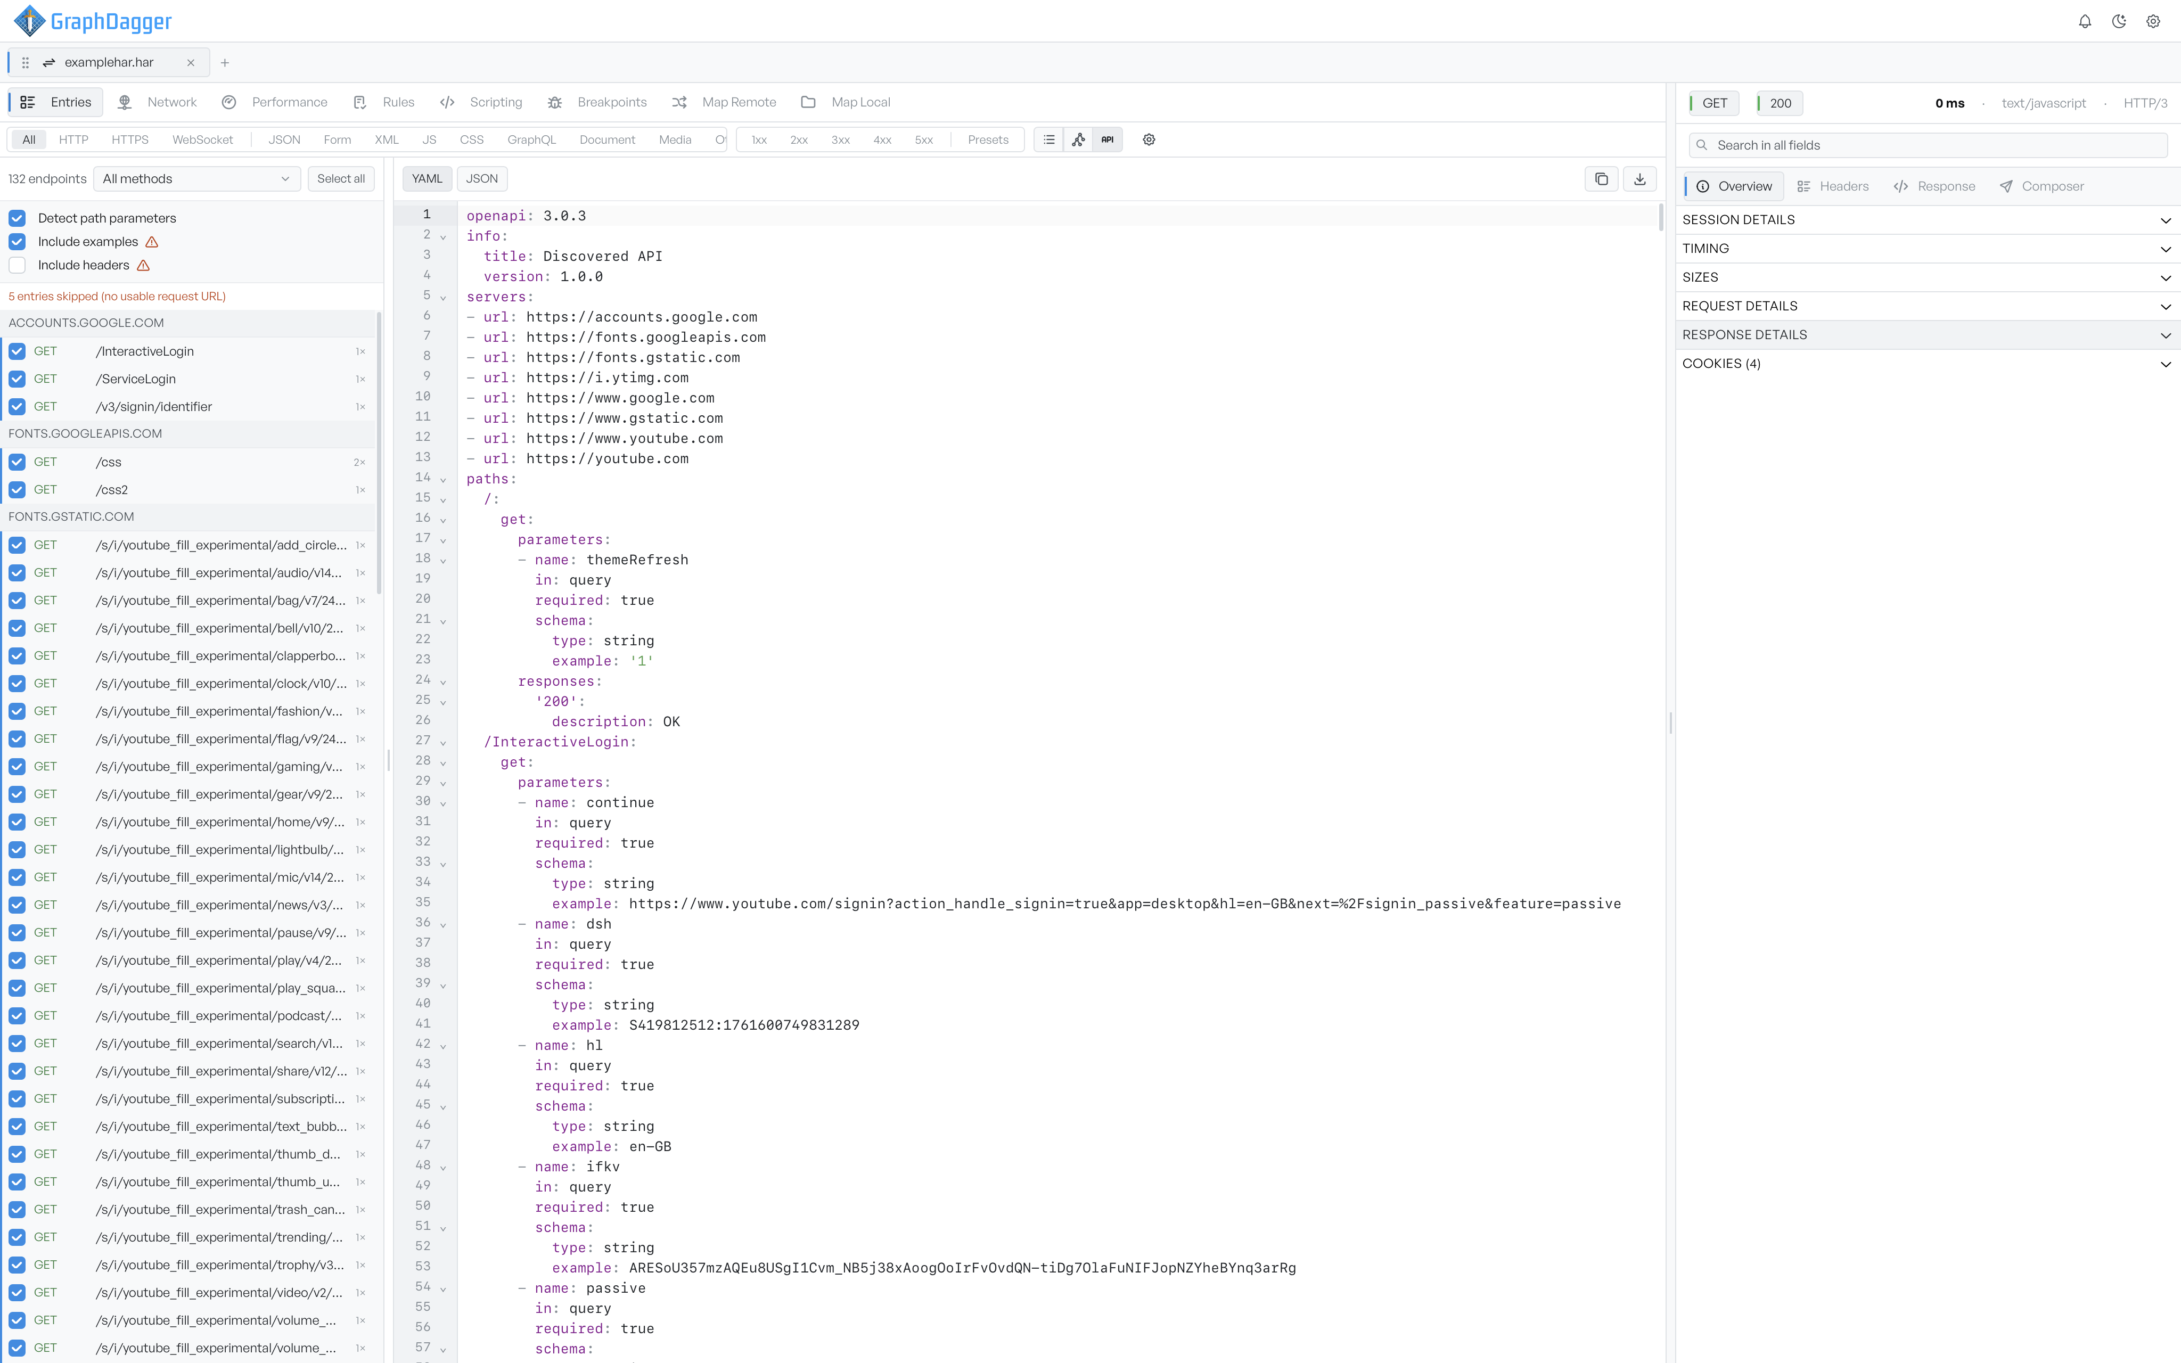
Task: Toggle dark mode moon icon
Action: tap(2119, 22)
